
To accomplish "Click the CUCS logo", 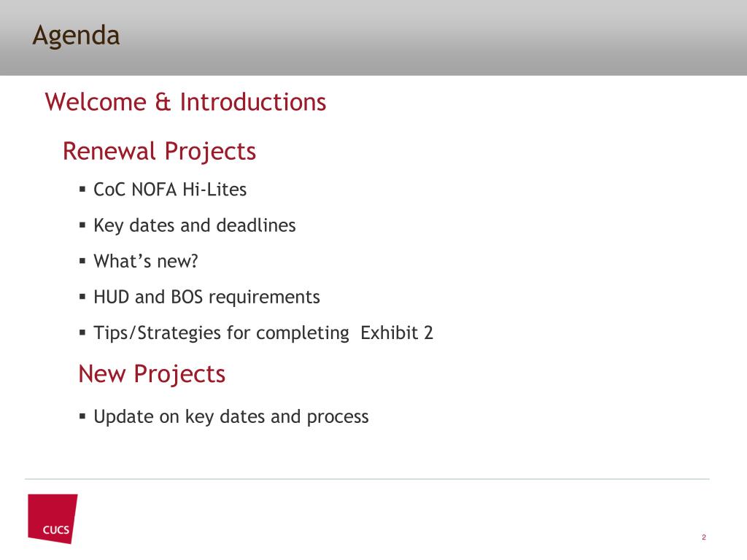I will 53,518.
